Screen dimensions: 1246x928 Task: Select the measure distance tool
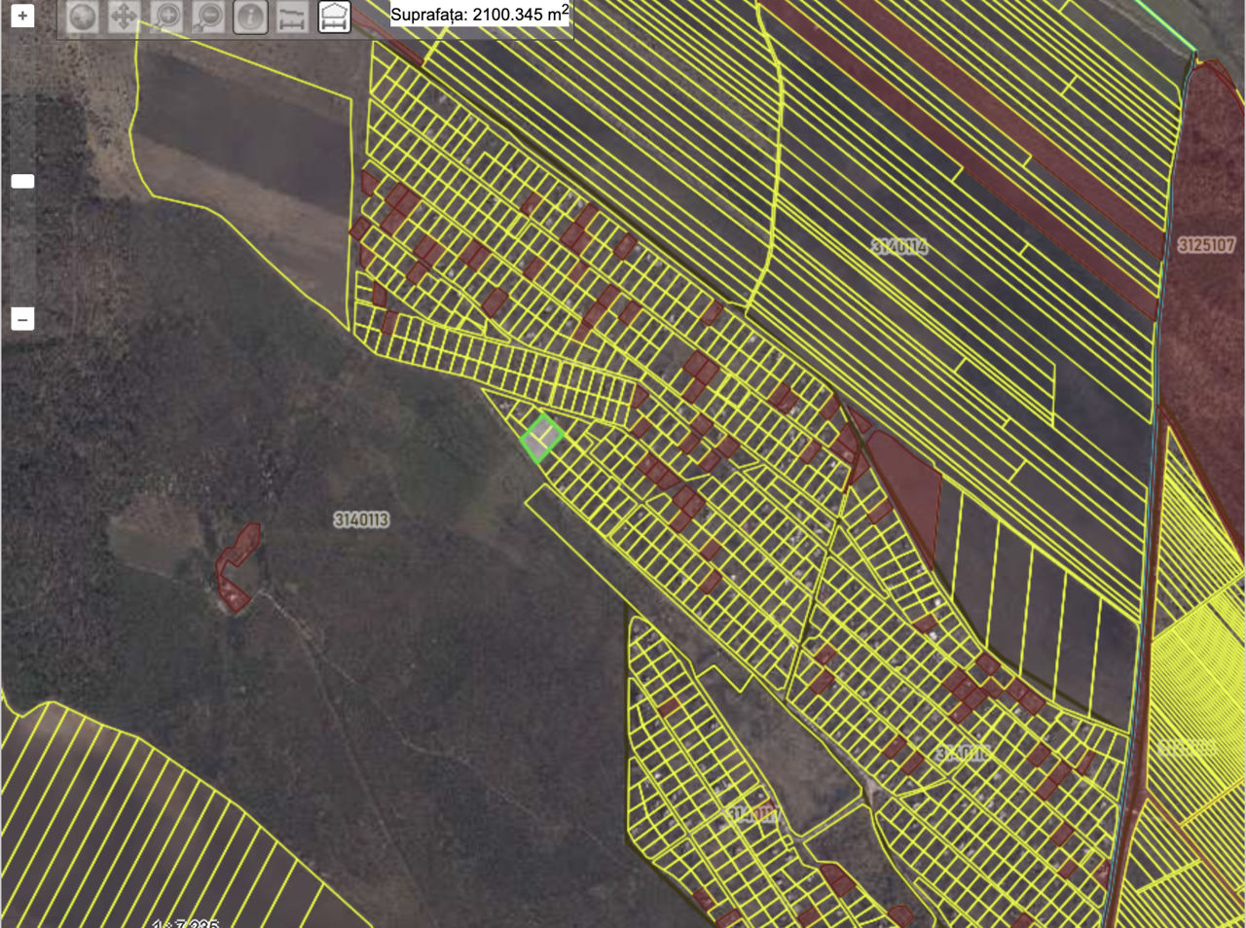[x=292, y=17]
